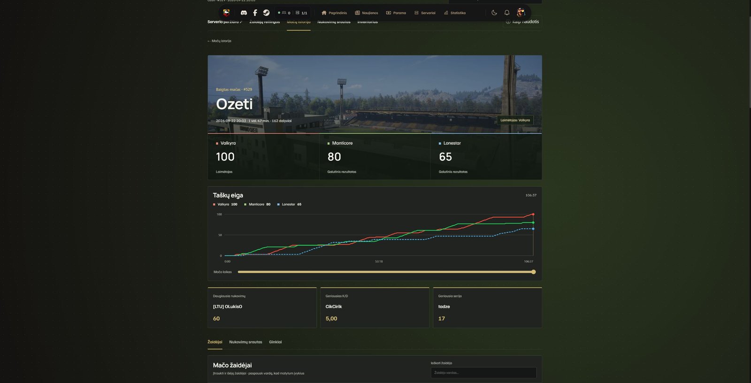This screenshot has height=383, width=751.
Task: Focus the Žaidėjo vardas search field
Action: click(x=483, y=373)
